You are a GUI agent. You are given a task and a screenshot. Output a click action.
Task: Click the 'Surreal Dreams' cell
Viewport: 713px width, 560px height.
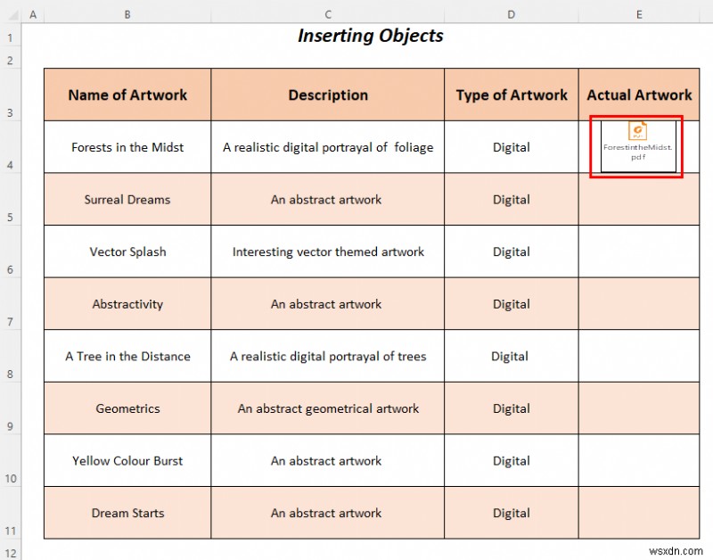pos(127,199)
